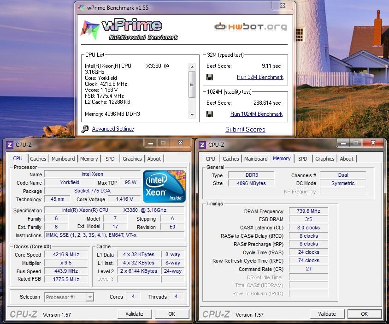Click the CPU List scrollbar thumb

click(x=192, y=84)
